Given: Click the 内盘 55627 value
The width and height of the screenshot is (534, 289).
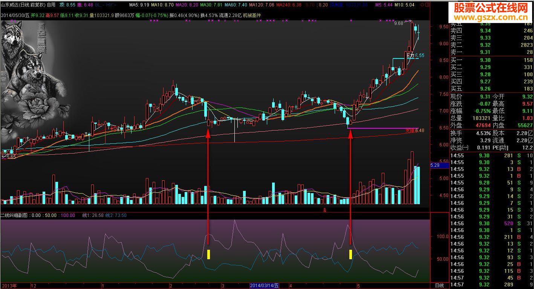Looking at the screenshot, I should pyautogui.click(x=525, y=125).
